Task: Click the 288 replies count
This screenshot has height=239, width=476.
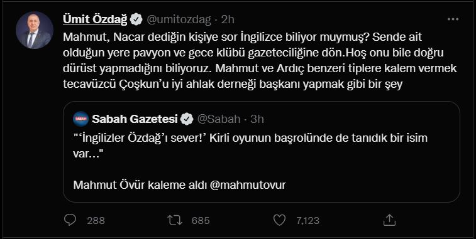Action: coord(96,221)
